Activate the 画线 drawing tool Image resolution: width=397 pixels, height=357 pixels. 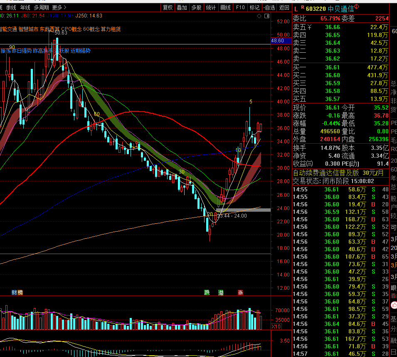225,7
